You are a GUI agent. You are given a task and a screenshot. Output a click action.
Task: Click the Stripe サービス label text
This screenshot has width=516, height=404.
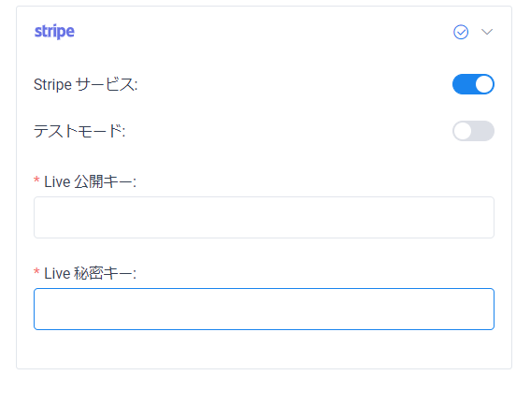86,84
